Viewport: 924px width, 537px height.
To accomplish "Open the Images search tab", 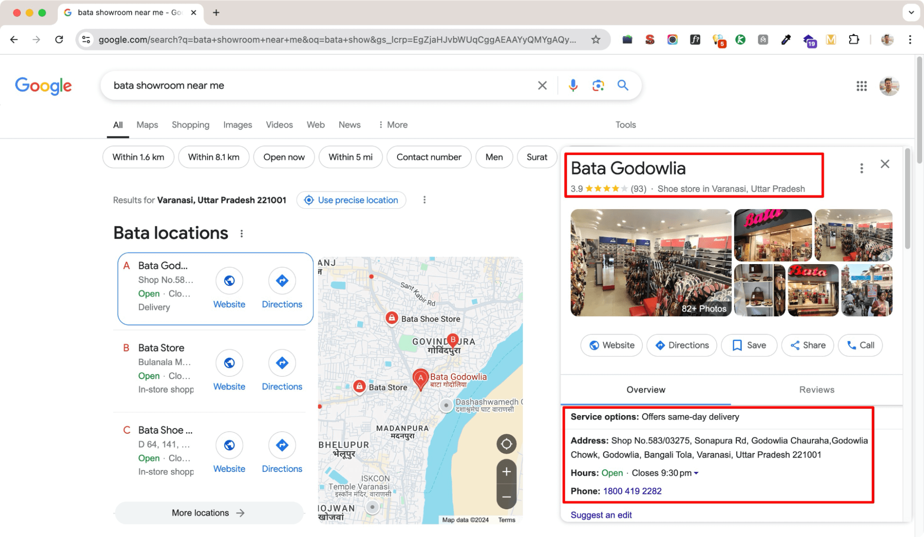I will [x=237, y=125].
